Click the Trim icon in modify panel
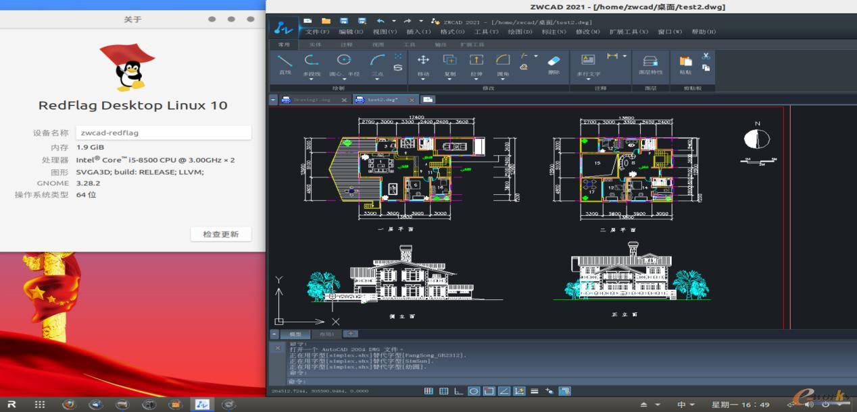The height and width of the screenshot is (412, 857). point(524,56)
